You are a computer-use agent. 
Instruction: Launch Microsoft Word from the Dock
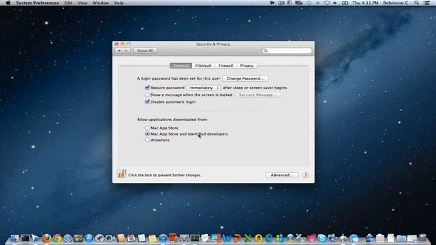point(227,238)
